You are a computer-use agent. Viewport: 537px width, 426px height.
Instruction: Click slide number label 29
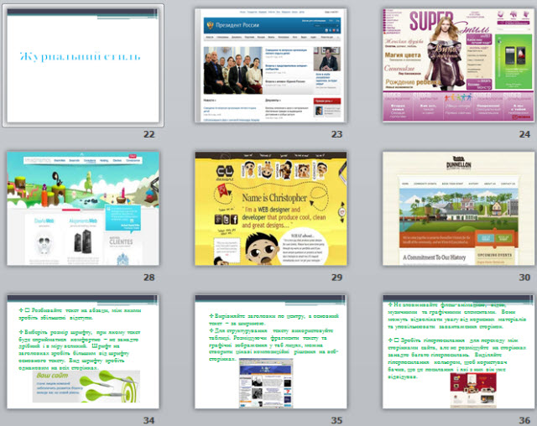point(336,278)
